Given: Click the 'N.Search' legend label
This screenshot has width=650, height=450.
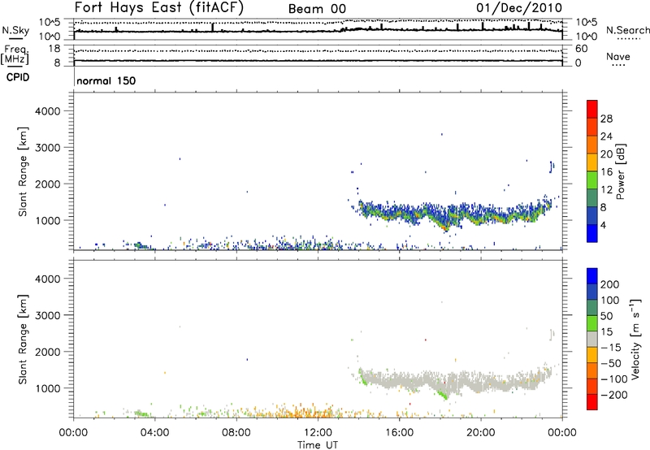Looking at the screenshot, I should [x=627, y=30].
